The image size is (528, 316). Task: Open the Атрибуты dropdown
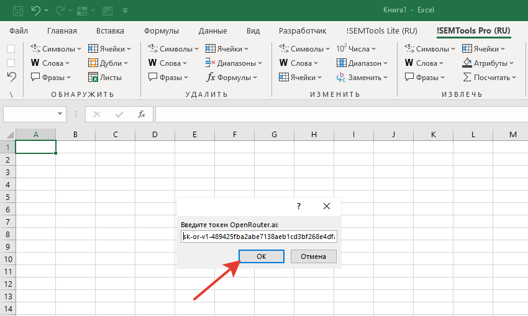click(488, 63)
